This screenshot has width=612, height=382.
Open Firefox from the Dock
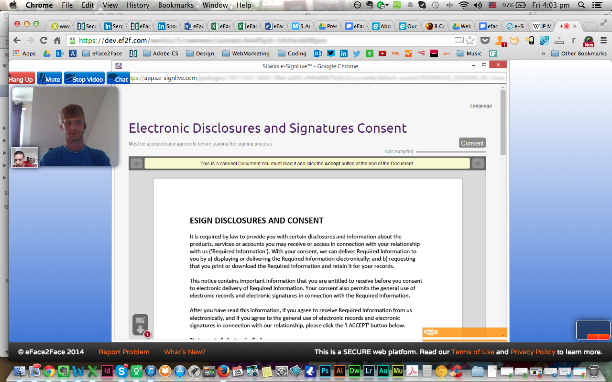tap(223, 371)
